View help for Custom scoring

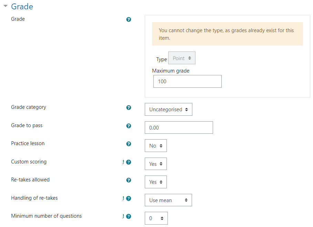coord(129,162)
